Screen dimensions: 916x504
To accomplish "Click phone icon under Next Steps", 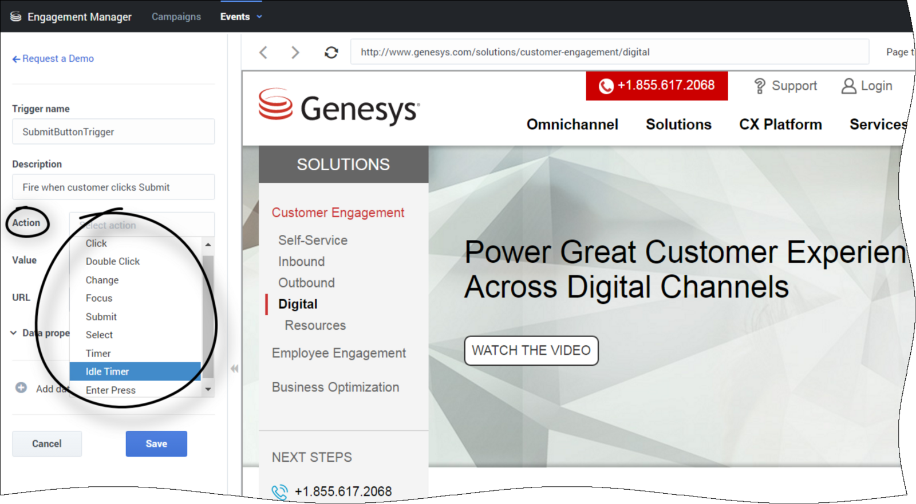I will click(280, 492).
